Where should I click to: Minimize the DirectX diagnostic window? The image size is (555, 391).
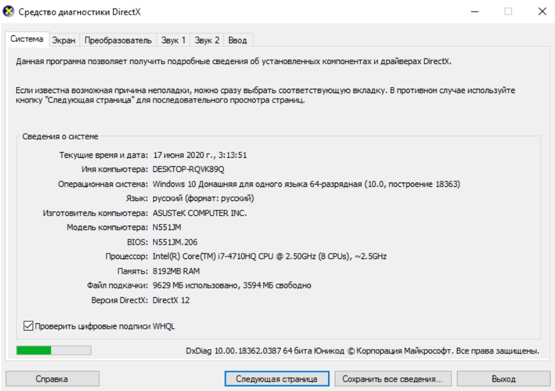[475, 12]
